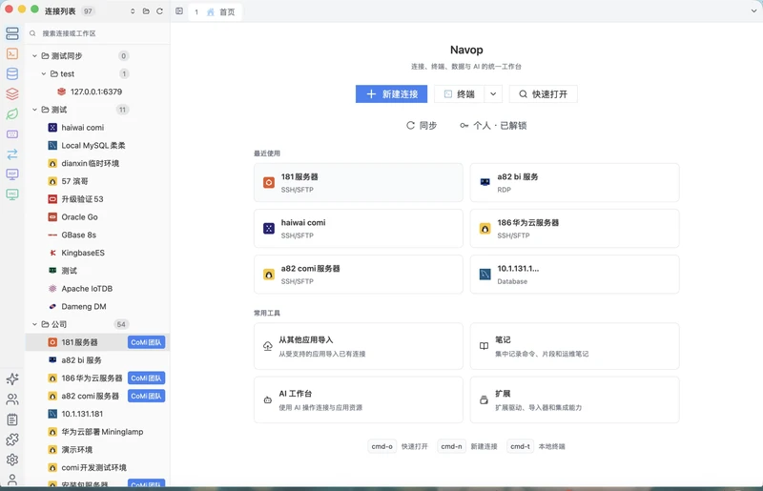Select 57 滨哥 connection

click(x=97, y=181)
